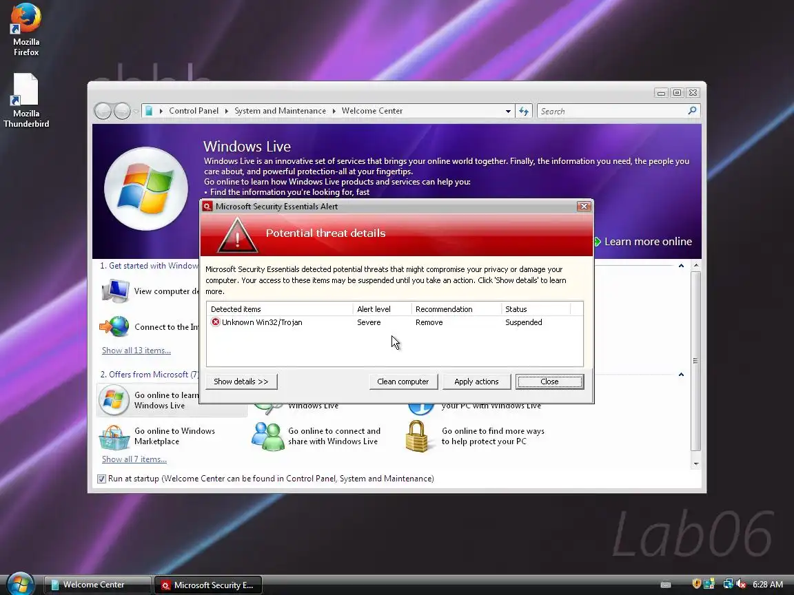Image resolution: width=794 pixels, height=595 pixels.
Task: Click the Windows Marketplace basket icon
Action: pyautogui.click(x=114, y=437)
